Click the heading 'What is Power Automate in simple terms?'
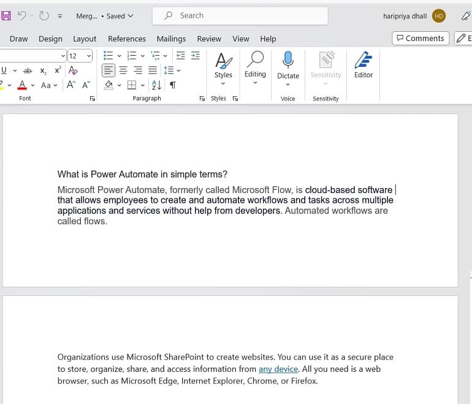Image resolution: width=472 pixels, height=405 pixels. (142, 174)
